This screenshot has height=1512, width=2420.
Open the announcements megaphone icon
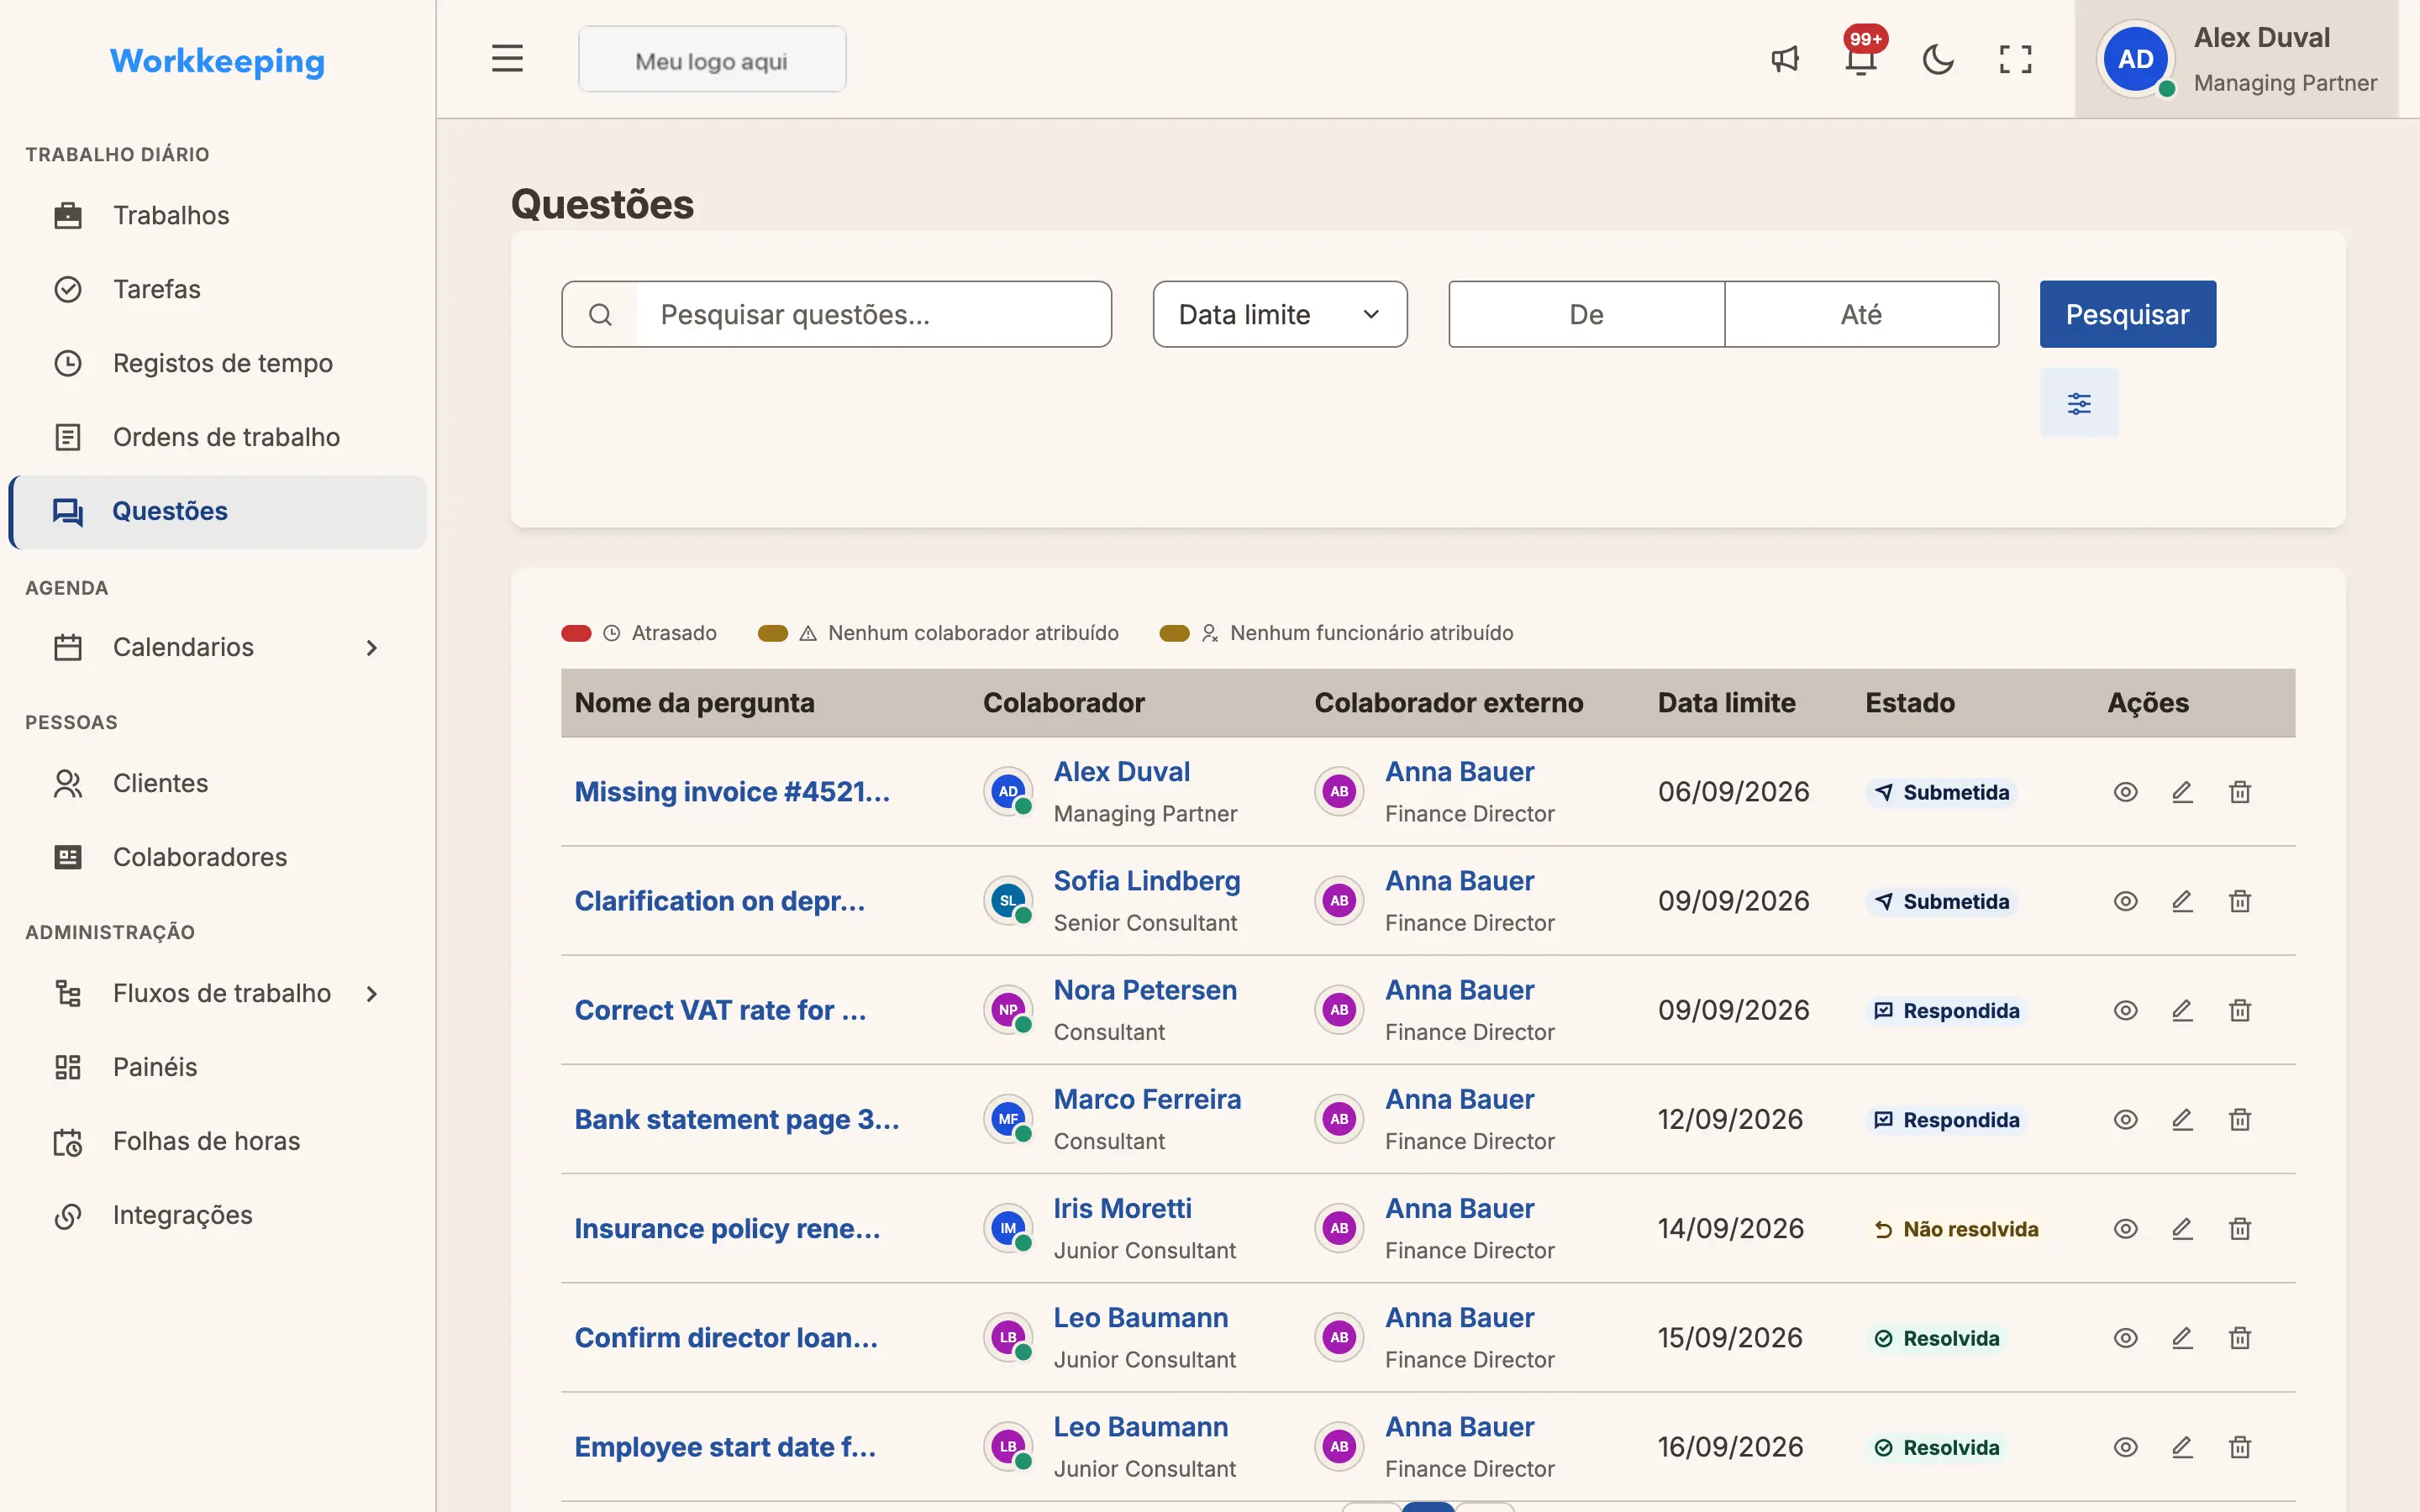point(1785,59)
